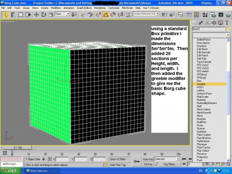This screenshot has width=232, height=174.
Task: Switch to the Utilities hammer tab
Action: click(x=227, y=23)
